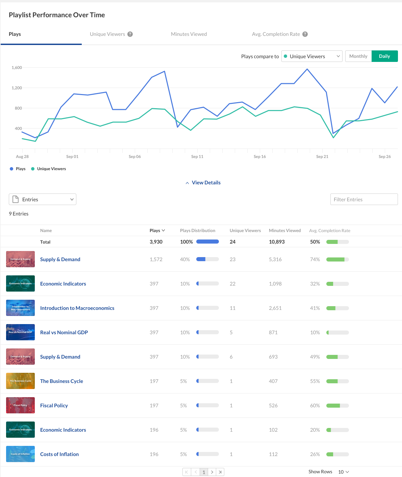The width and height of the screenshot is (402, 477).
Task: Open the Entries dropdown
Action: (43, 199)
